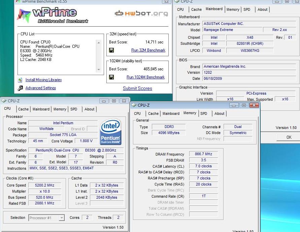Click the 32M Best Score 14,711 sec

point(154,42)
